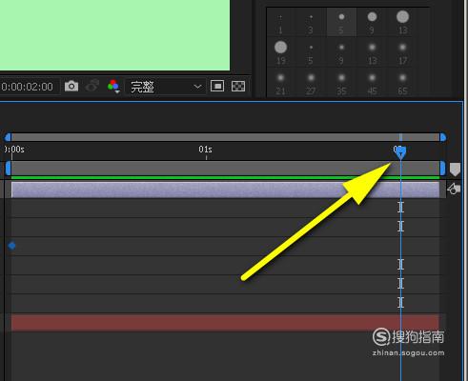
Task: Toggle the Region of Interest button
Action: [217, 86]
